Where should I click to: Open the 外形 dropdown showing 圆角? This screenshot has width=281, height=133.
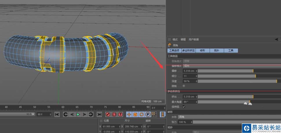229,117
